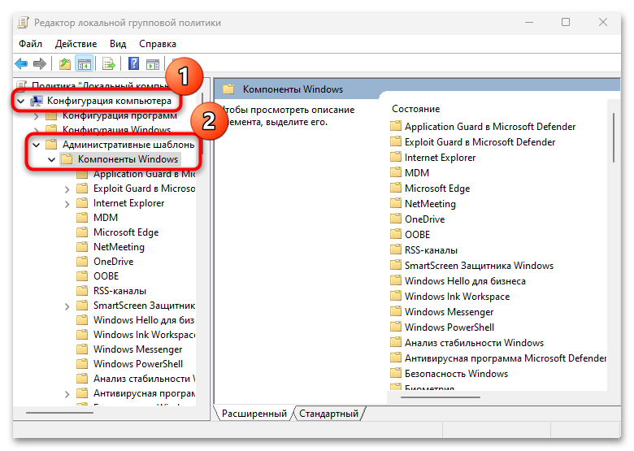Toggle the Show/Hide action pane icon
The image size is (634, 451).
[x=153, y=63]
